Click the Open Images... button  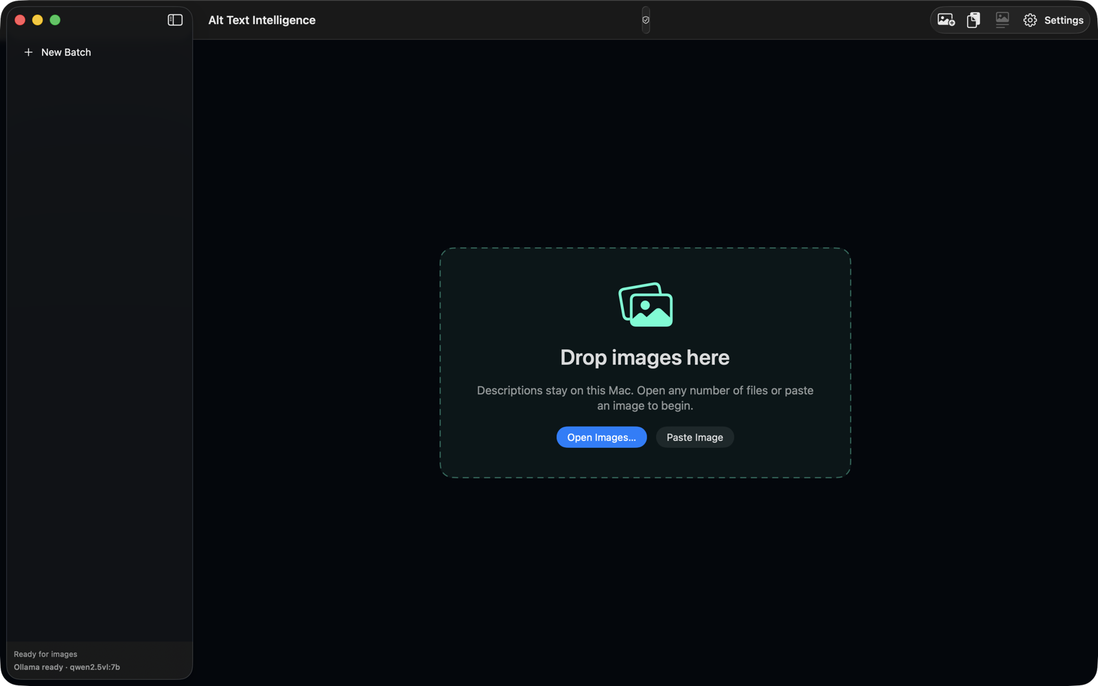(601, 437)
